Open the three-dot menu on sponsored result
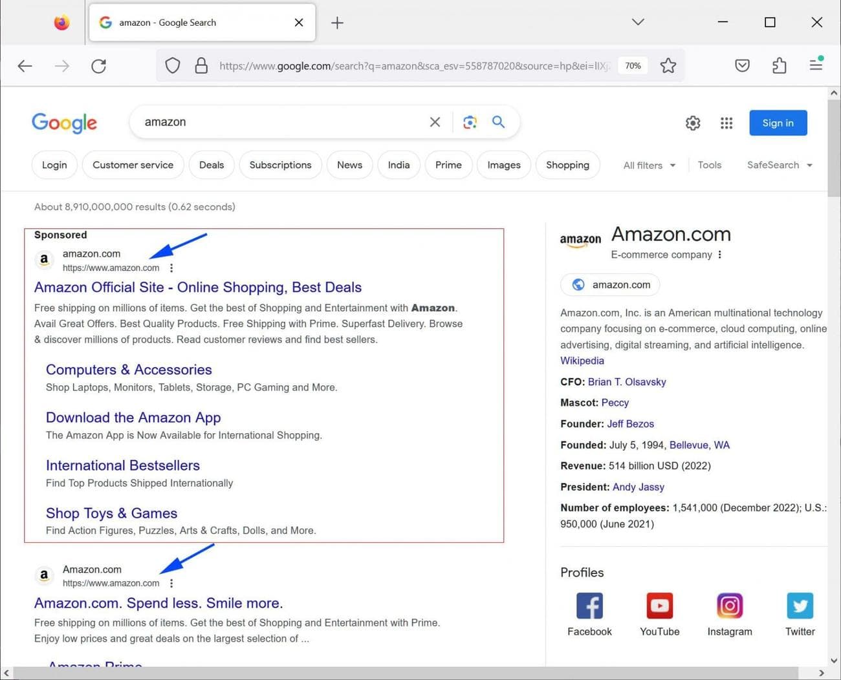Image resolution: width=841 pixels, height=680 pixels. tap(171, 267)
